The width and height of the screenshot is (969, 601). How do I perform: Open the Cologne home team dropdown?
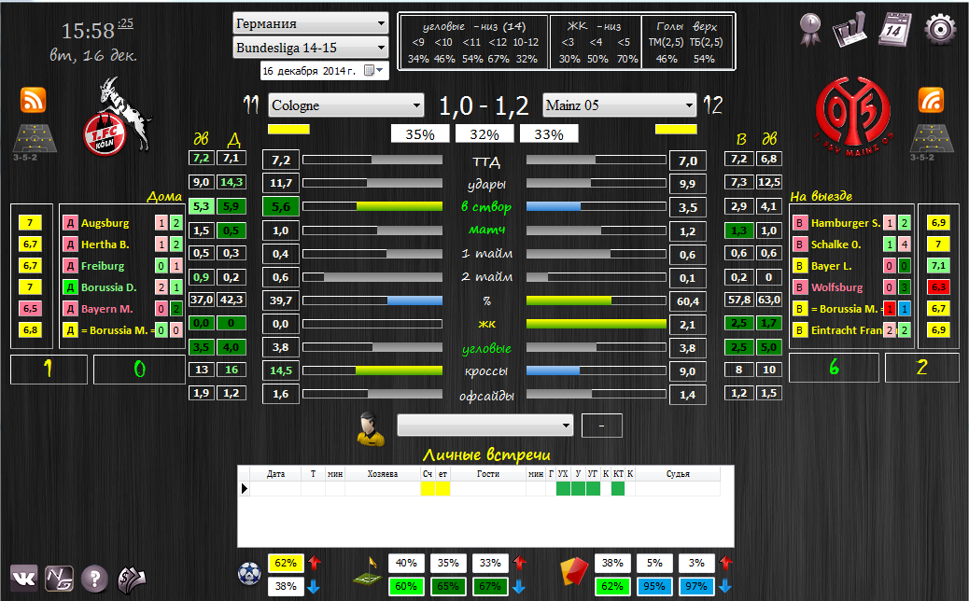tap(346, 105)
